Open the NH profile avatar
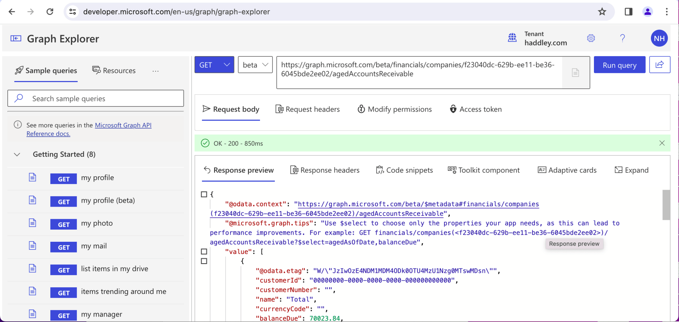679x322 pixels. pyautogui.click(x=659, y=38)
